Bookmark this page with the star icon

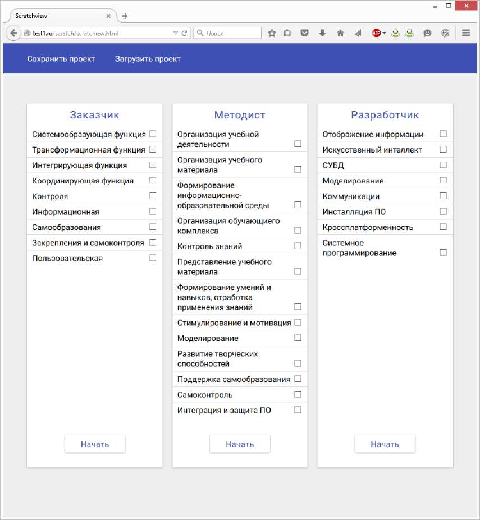272,33
